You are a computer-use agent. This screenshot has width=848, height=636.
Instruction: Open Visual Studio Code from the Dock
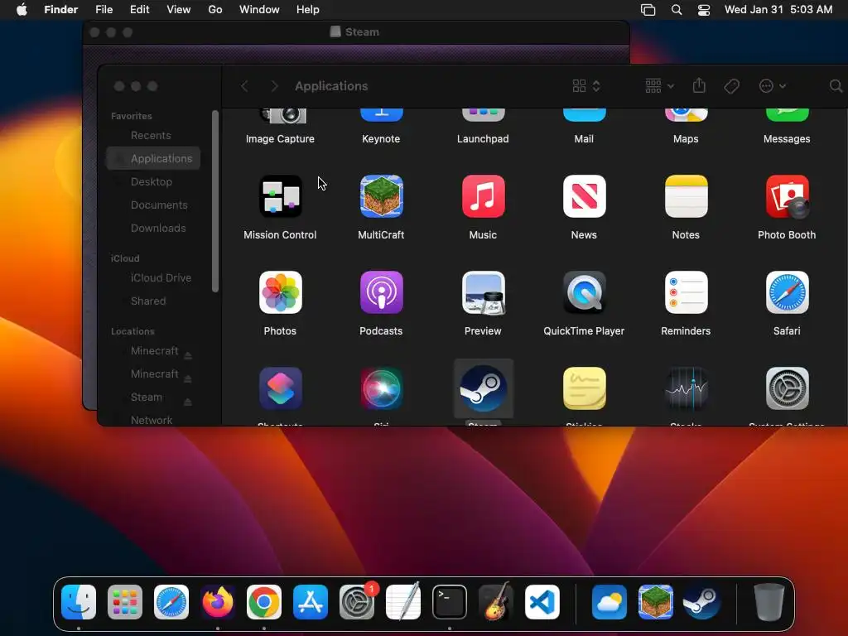[x=542, y=602]
